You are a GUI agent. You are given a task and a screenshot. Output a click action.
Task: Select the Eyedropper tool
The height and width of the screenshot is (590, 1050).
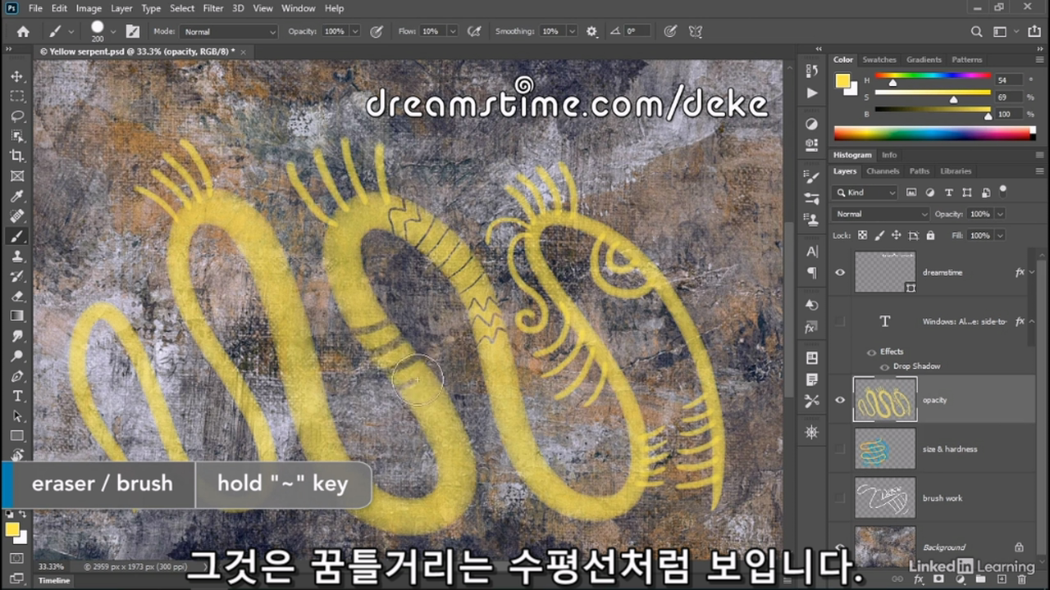17,196
